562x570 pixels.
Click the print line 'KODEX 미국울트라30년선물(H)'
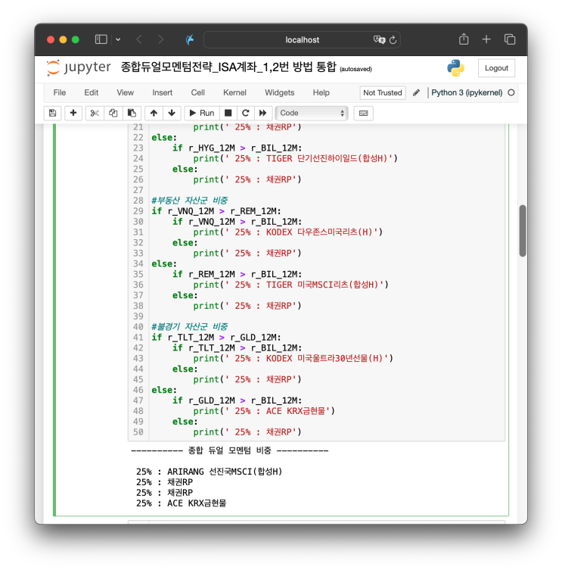coord(293,358)
